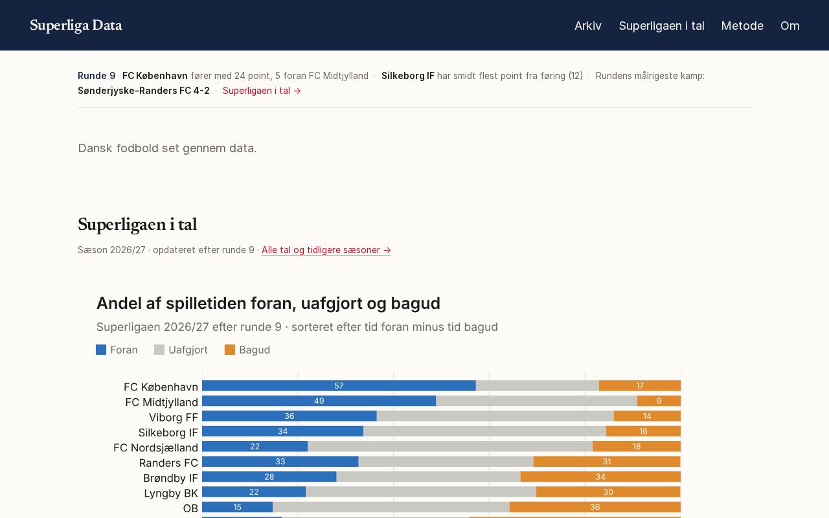Viewport: 829px width, 518px height.
Task: Click Randers FC's orange bar labeled 31
Action: click(x=607, y=462)
